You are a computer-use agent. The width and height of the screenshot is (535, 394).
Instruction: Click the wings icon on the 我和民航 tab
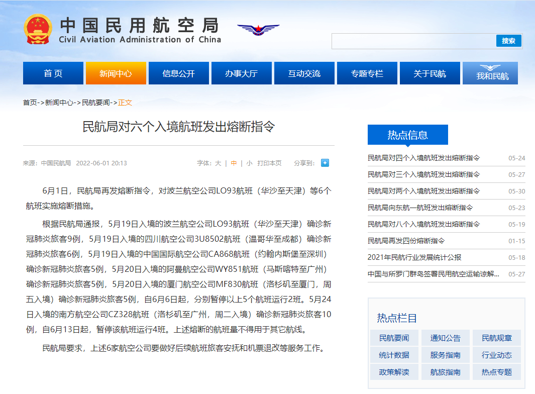[490, 67]
